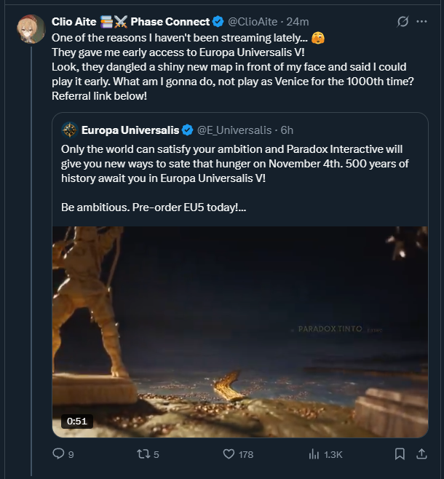
Task: Repost this tweet via the retweet icon
Action: click(143, 454)
